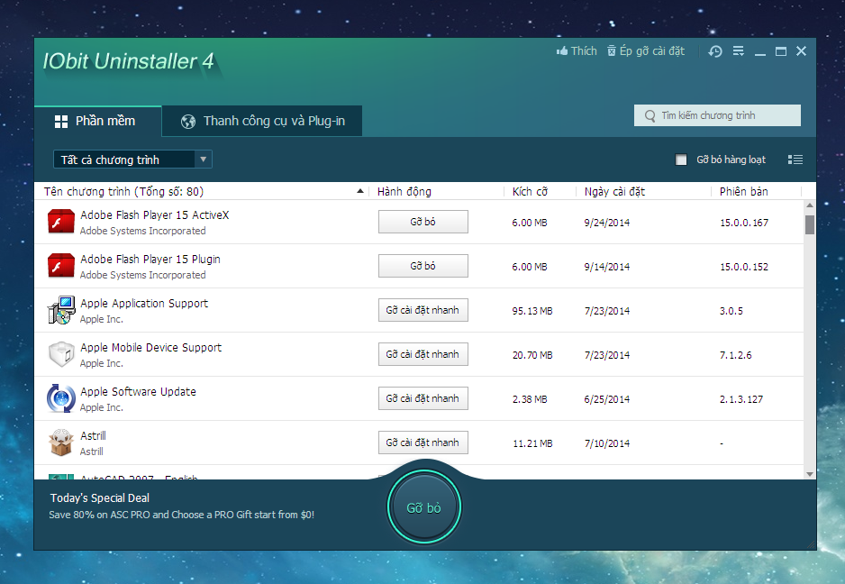The width and height of the screenshot is (845, 584).
Task: Select Adobe Flash Player 15 ActiveX row name
Action: click(x=155, y=215)
